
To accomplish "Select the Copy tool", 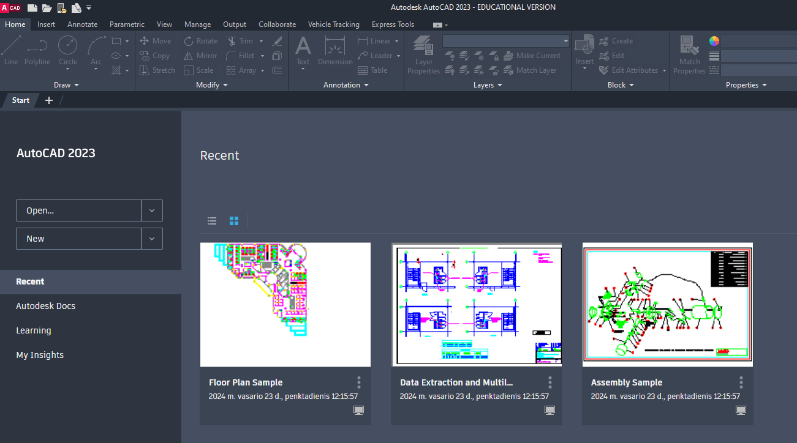I will [155, 56].
